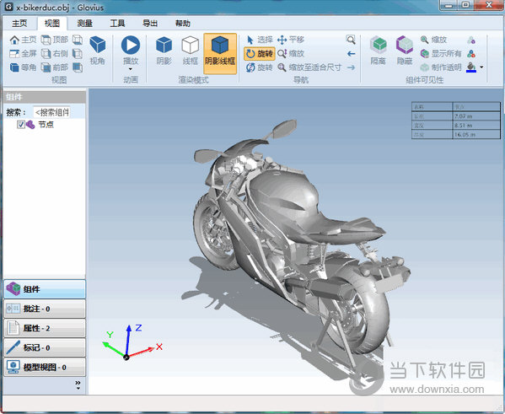Switch to 线框 wireframe render mode
The width and height of the screenshot is (505, 414).
(x=190, y=51)
